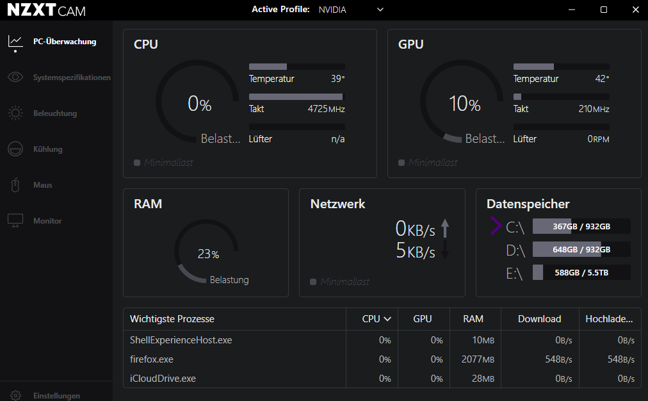Click the PC-Überwachung chart icon
The height and width of the screenshot is (401, 648).
15,42
